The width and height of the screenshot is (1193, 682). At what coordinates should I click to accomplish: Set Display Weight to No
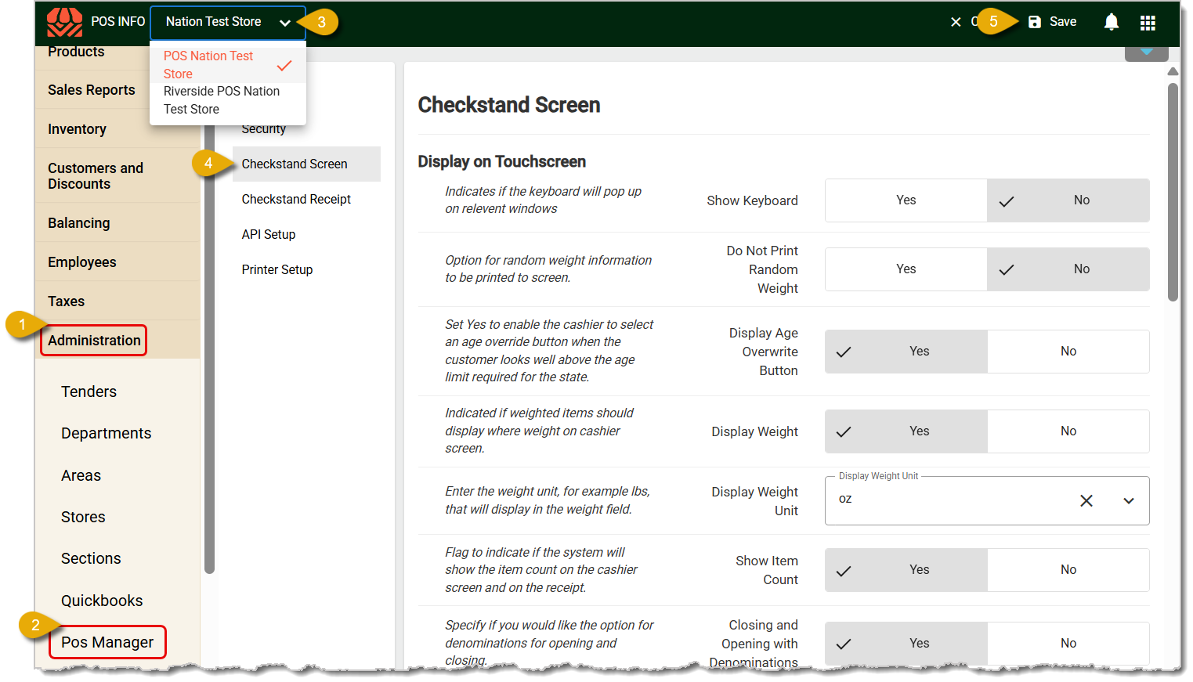tap(1068, 431)
